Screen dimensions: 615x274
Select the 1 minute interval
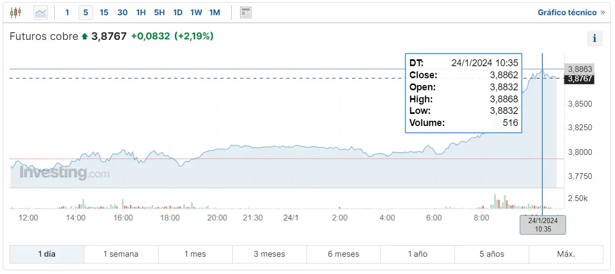(x=67, y=12)
